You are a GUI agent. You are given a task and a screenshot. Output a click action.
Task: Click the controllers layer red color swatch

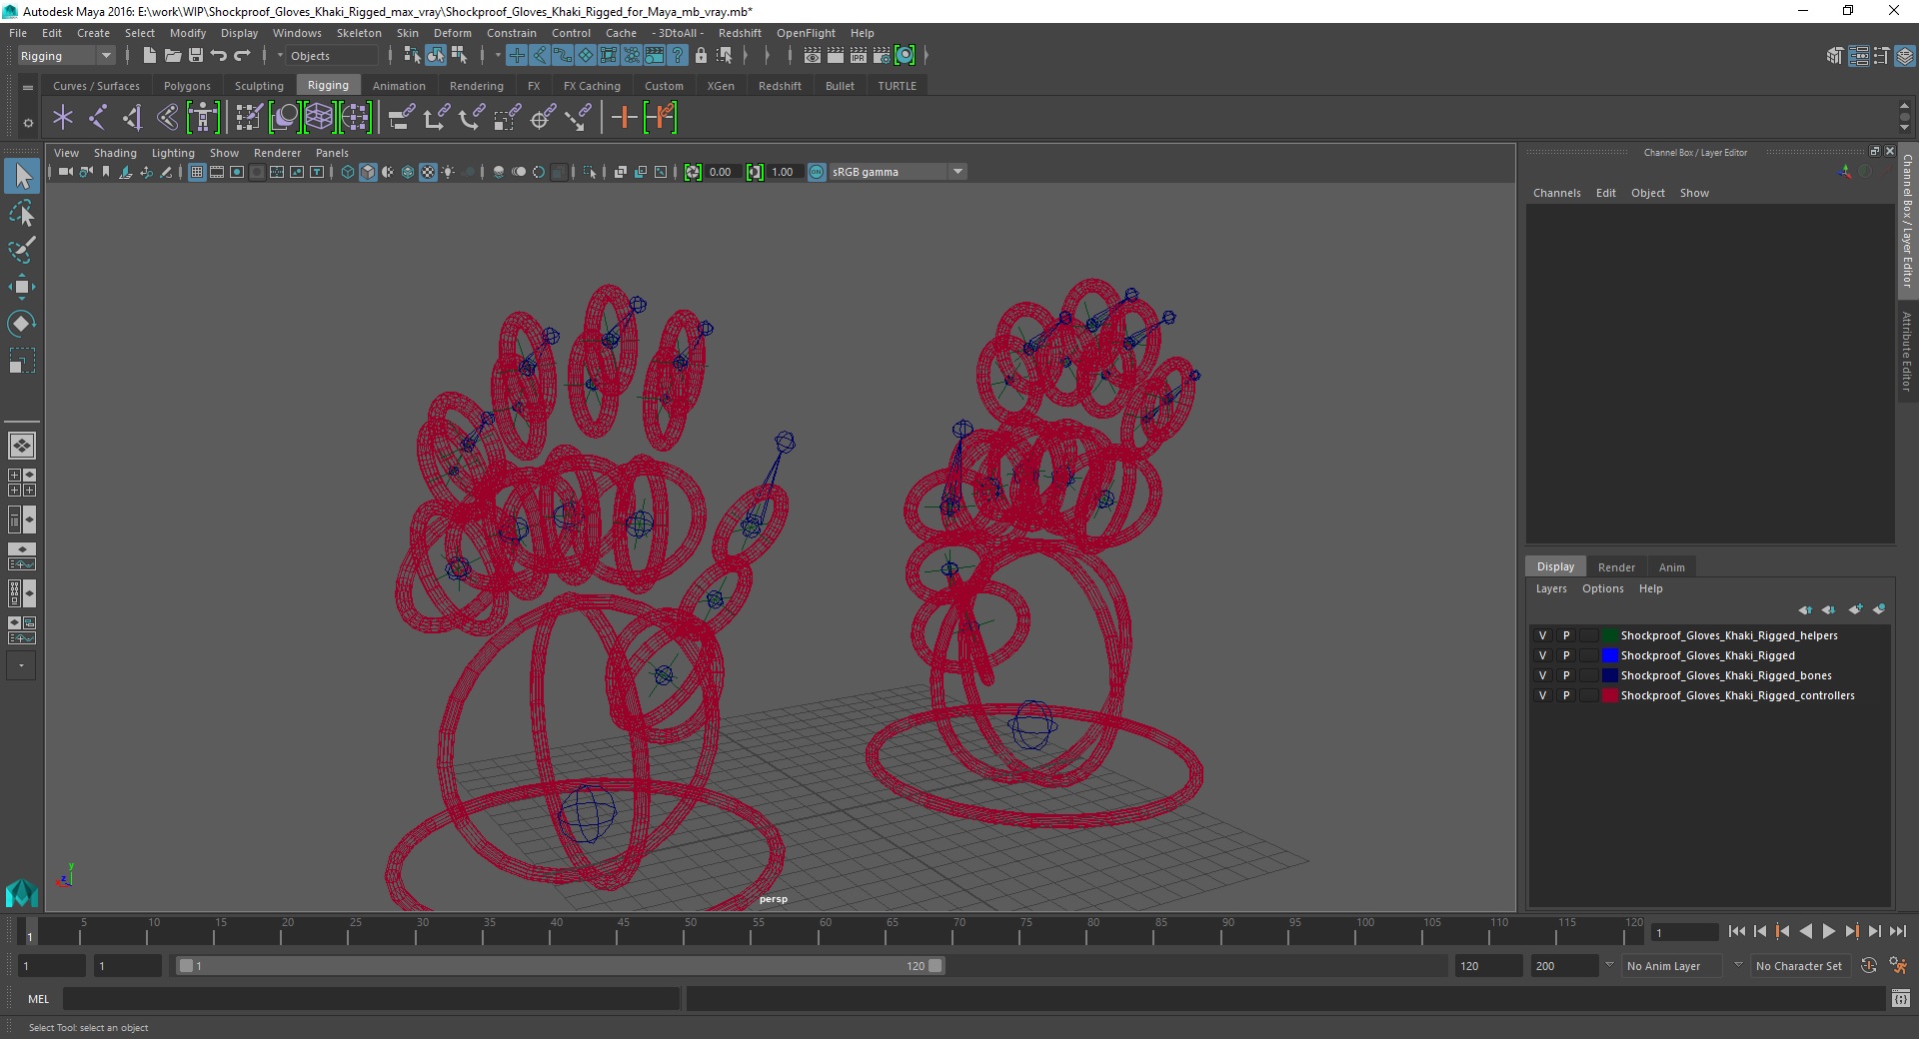click(1609, 695)
